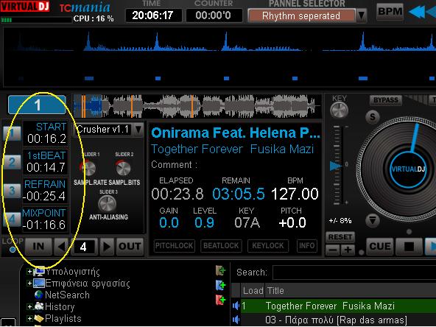
Task: Adjust the ANTI-ALIASING slider 3 knob
Action: coord(107,204)
